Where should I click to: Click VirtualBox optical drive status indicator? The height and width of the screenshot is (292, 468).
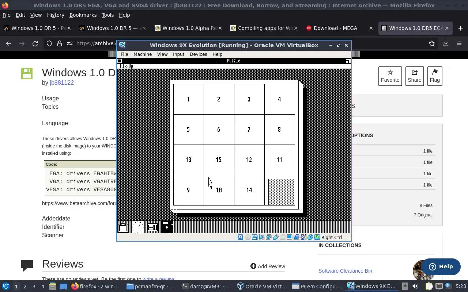tap(248, 237)
